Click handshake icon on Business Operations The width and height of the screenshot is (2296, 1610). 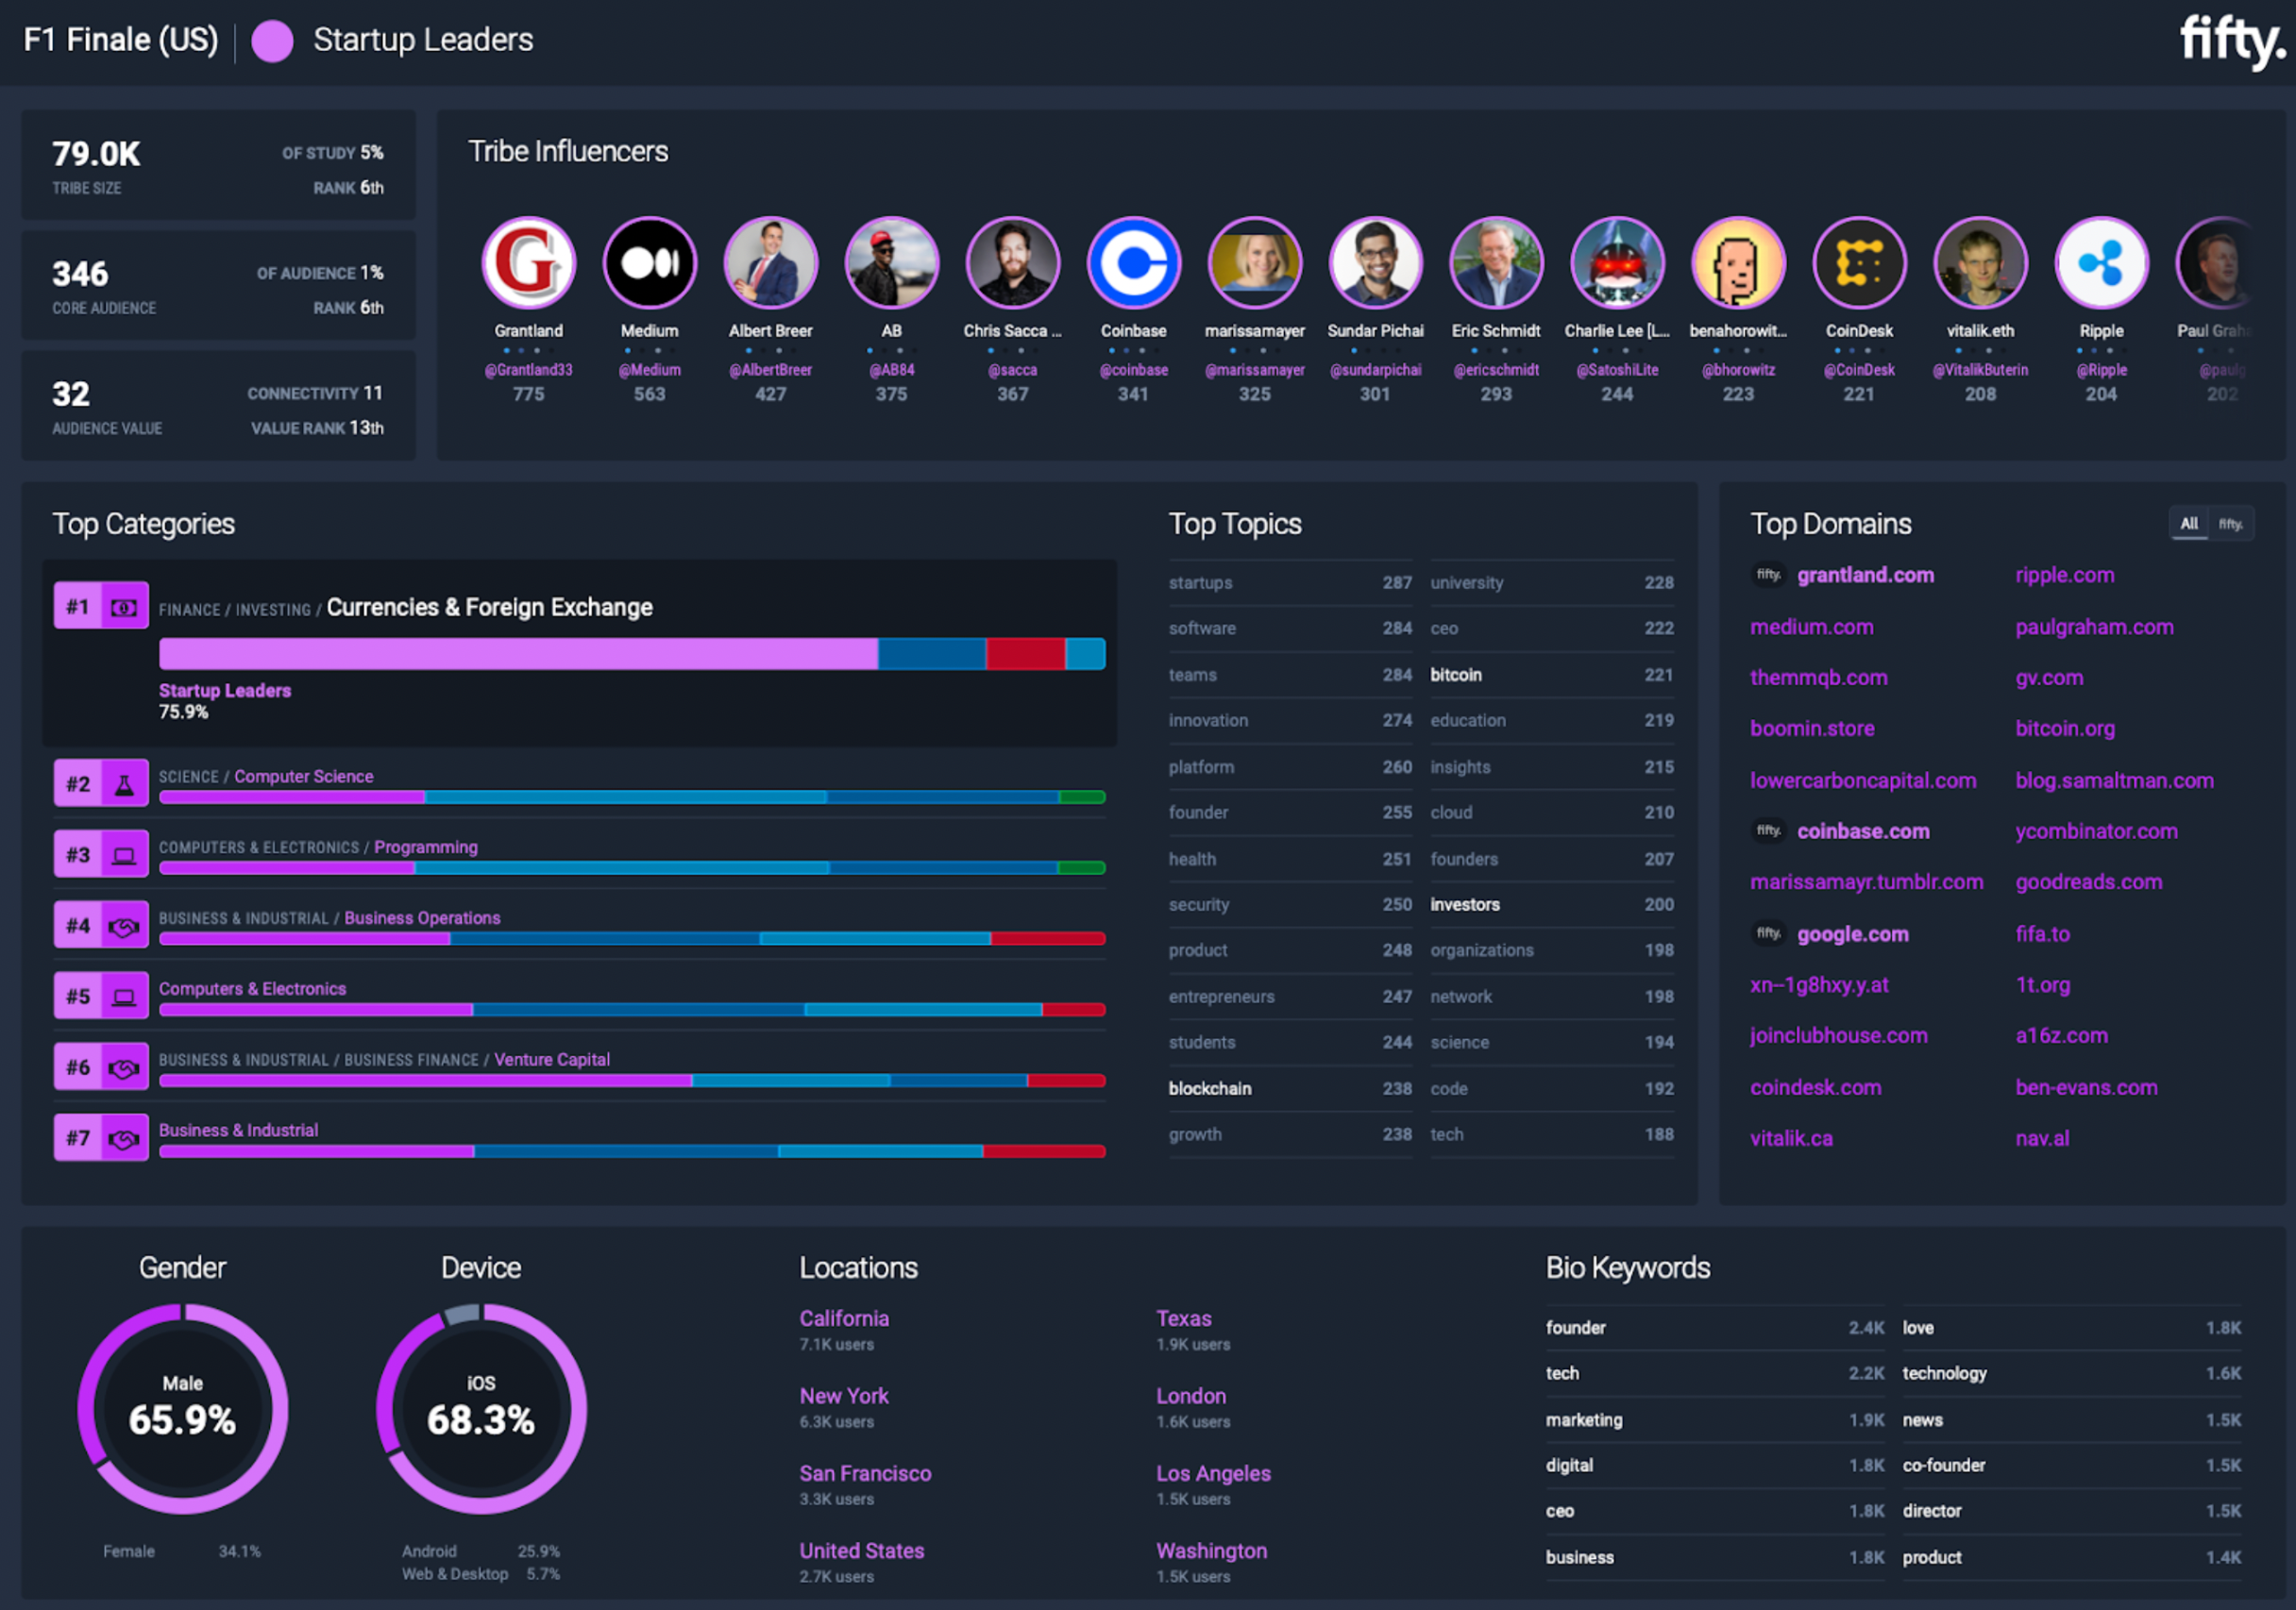pyautogui.click(x=124, y=926)
